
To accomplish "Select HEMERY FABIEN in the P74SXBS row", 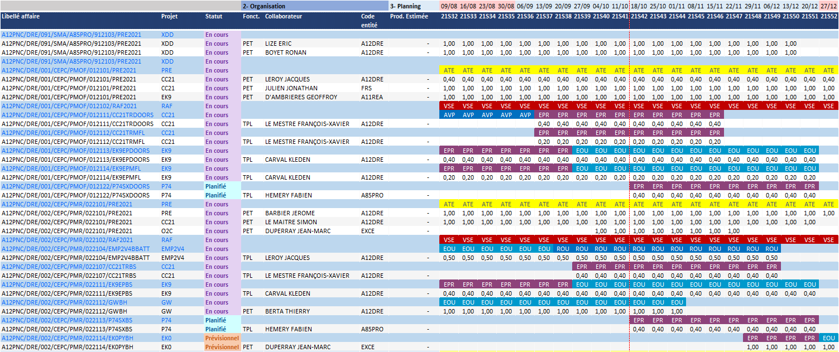I will click(x=289, y=329).
